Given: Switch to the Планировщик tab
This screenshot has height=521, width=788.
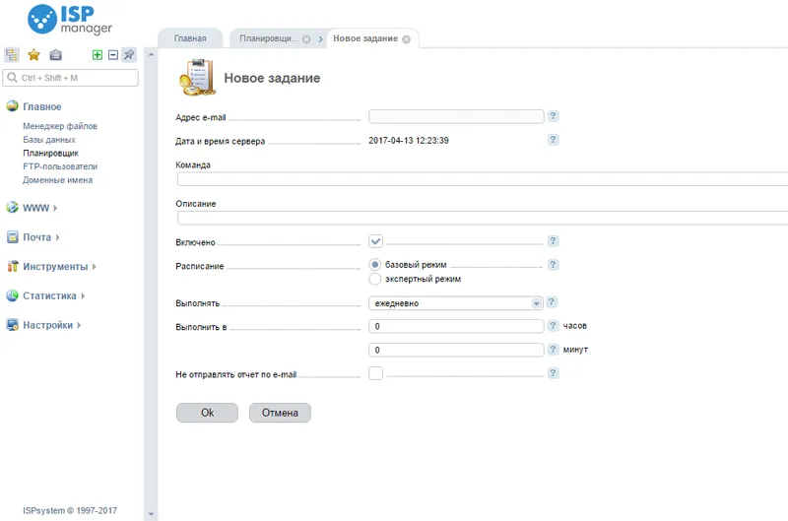Looking at the screenshot, I should click(269, 38).
